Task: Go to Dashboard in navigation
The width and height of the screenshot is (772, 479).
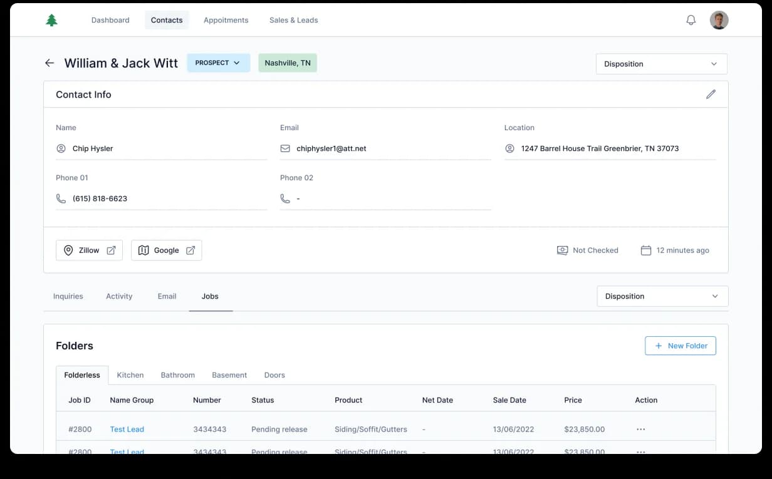Action: [110, 20]
